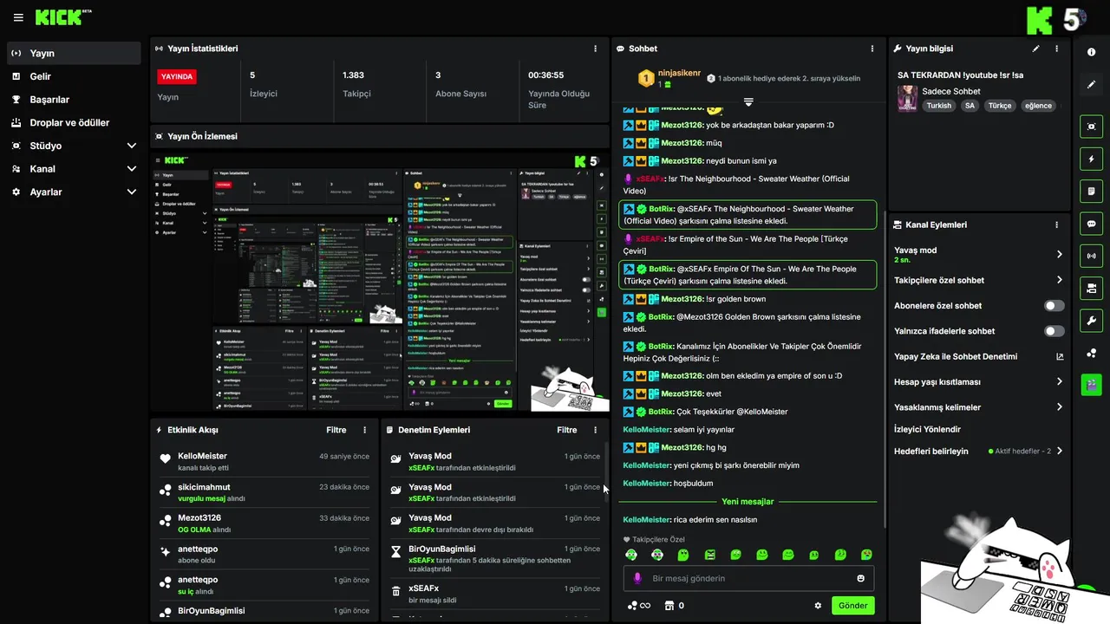Click the KelloMeister kanalı takip etti activity row
This screenshot has height=624, width=1110.
coord(264,462)
